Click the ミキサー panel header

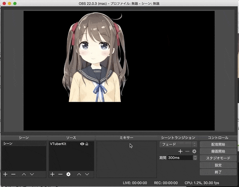[126, 138]
